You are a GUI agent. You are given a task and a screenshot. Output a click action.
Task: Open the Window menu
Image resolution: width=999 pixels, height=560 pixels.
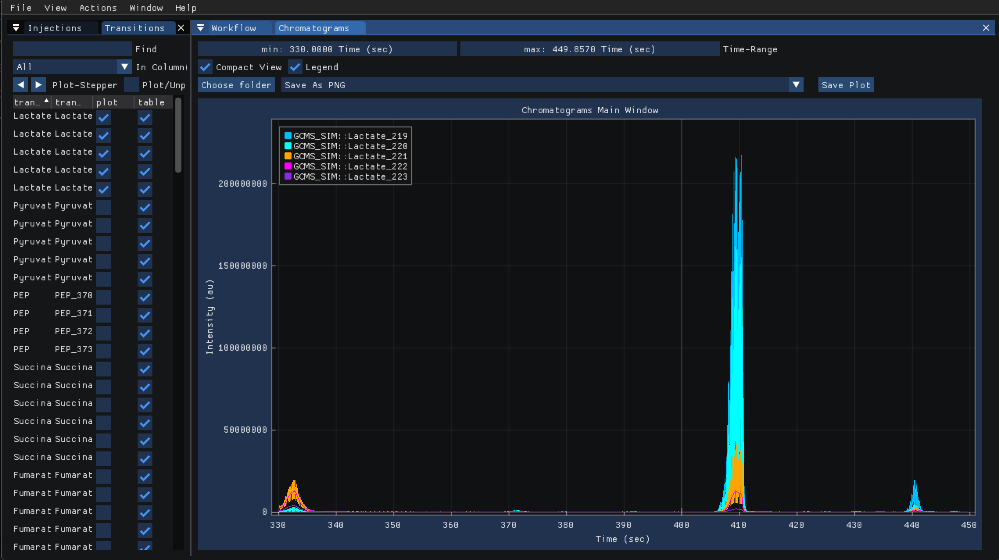pyautogui.click(x=146, y=7)
